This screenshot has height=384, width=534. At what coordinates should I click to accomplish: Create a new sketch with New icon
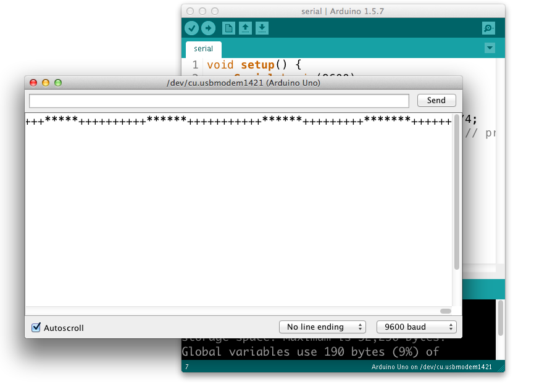tap(228, 28)
